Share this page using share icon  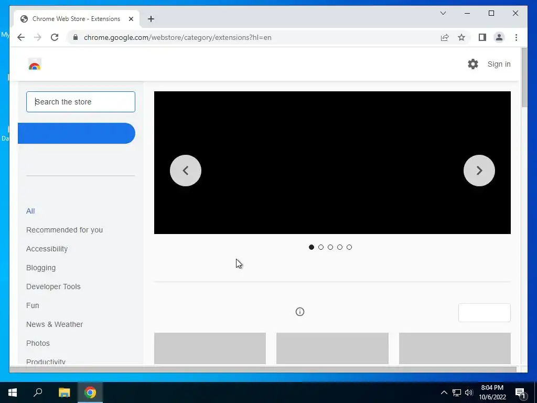click(445, 37)
